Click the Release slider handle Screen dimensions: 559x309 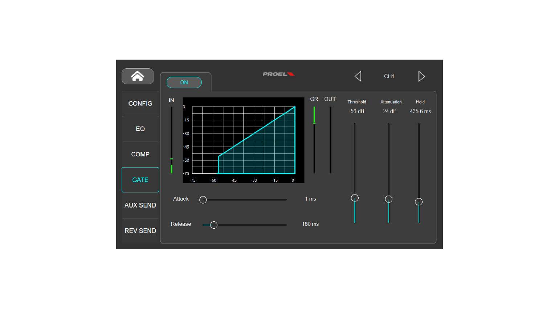pyautogui.click(x=214, y=225)
